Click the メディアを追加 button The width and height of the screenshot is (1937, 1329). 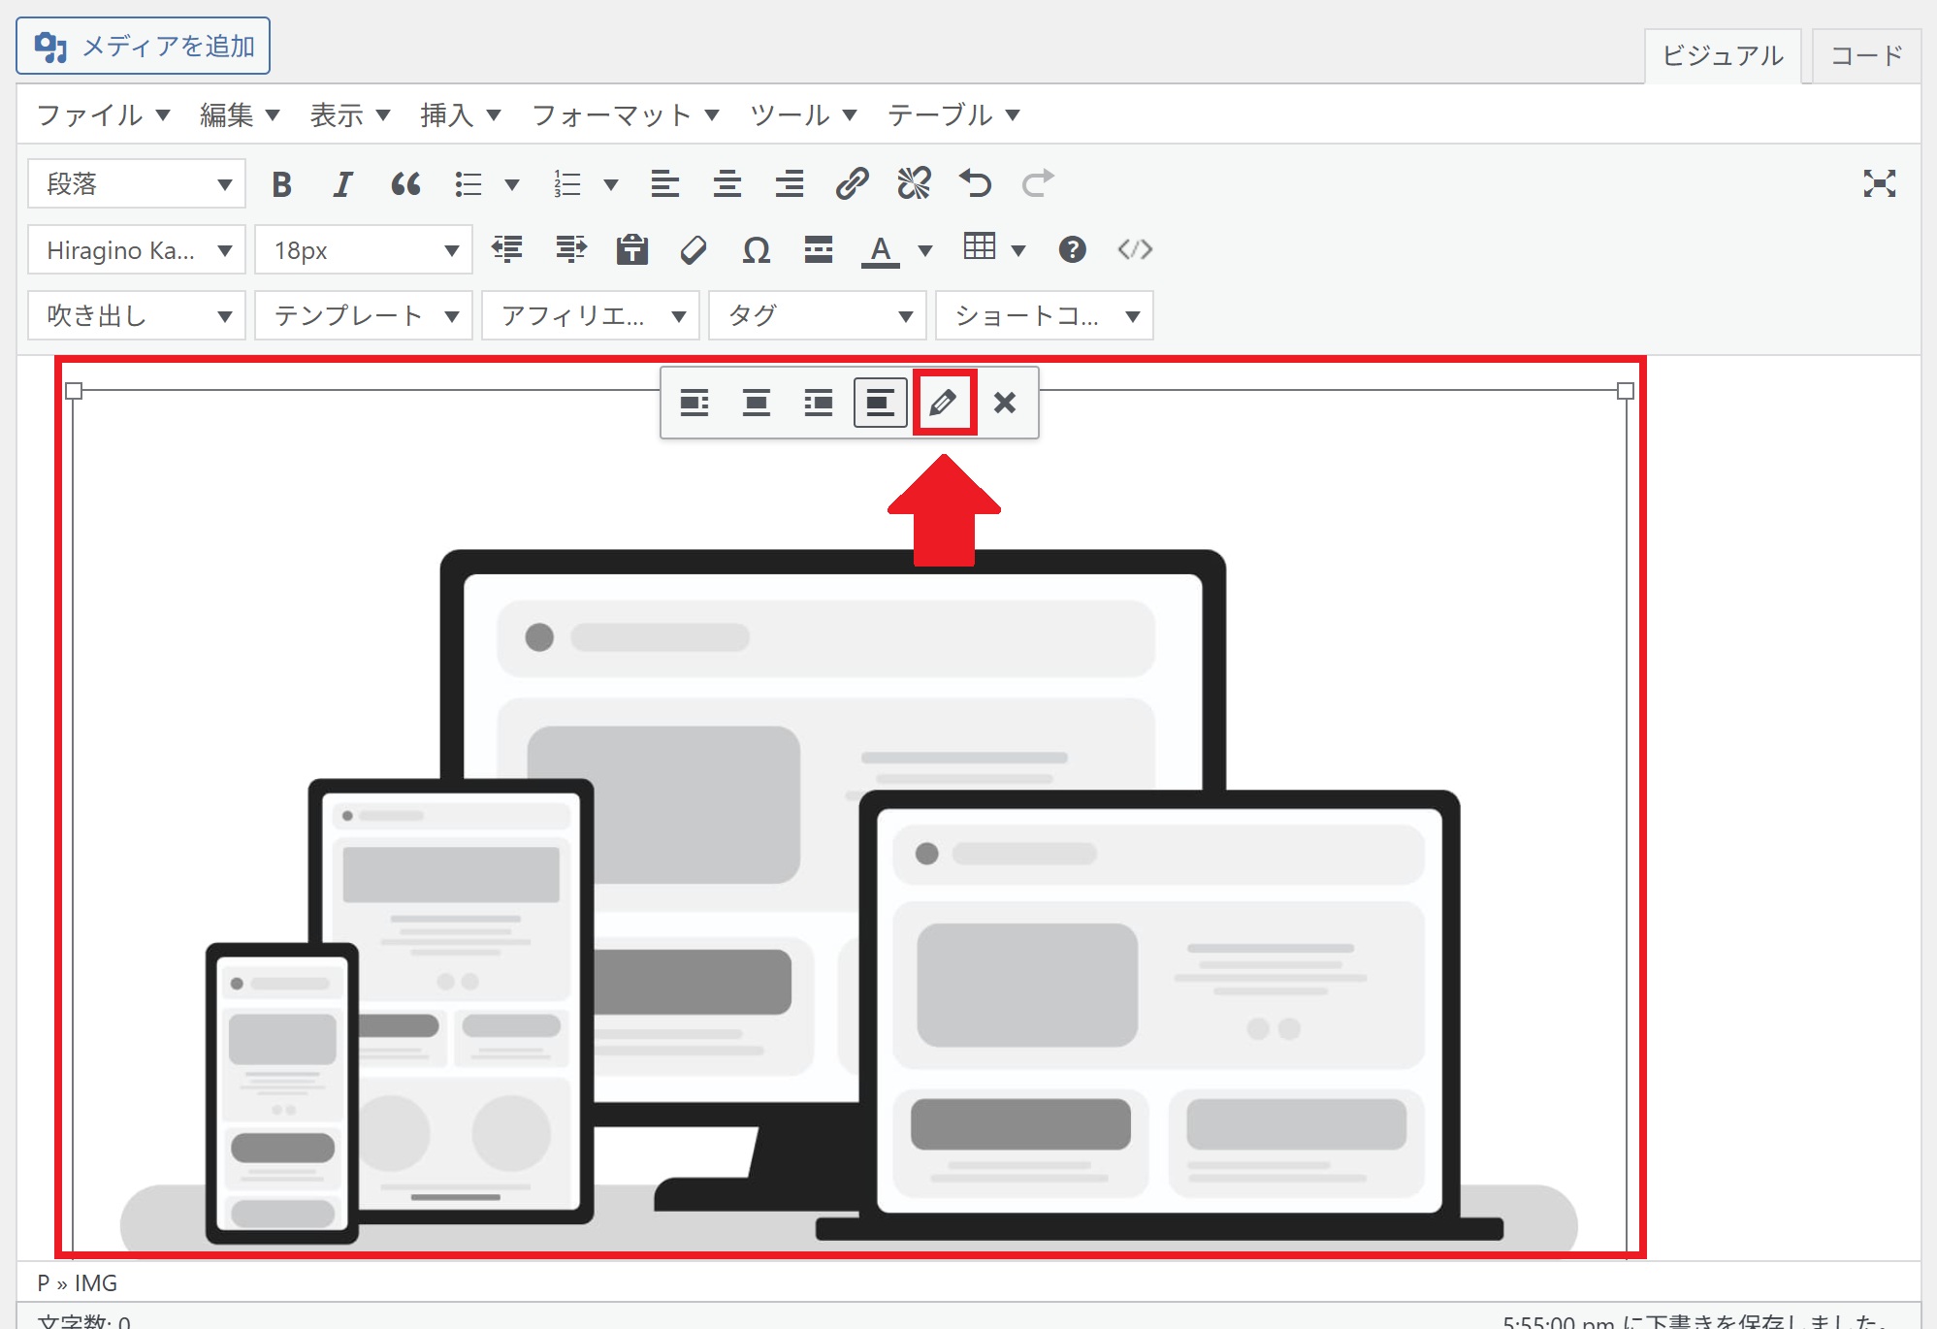pos(144,46)
